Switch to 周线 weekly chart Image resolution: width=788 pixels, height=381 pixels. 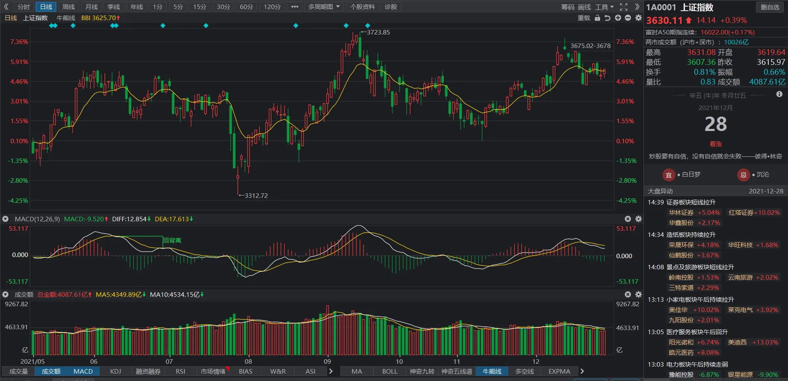pos(68,7)
